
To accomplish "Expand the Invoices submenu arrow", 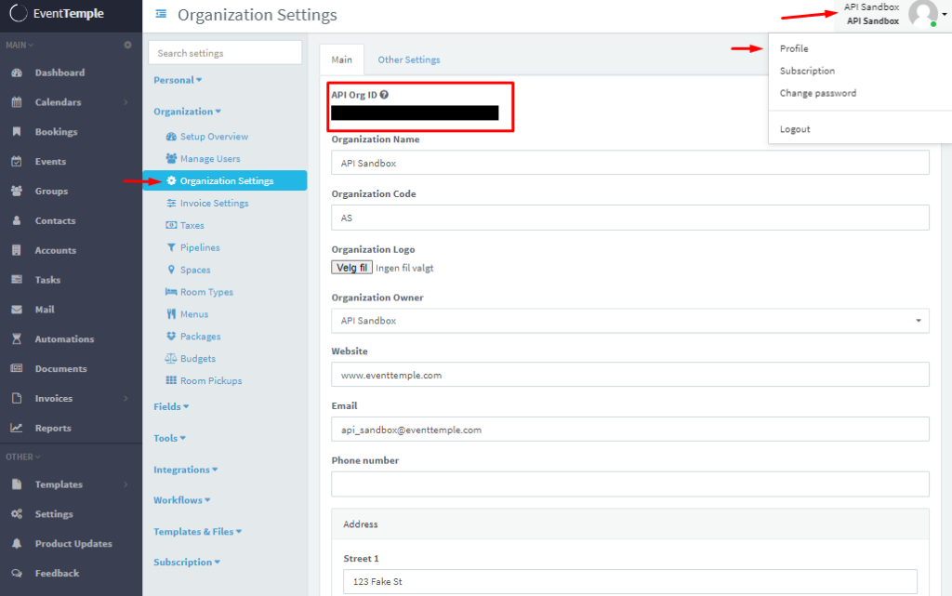I will click(x=126, y=398).
